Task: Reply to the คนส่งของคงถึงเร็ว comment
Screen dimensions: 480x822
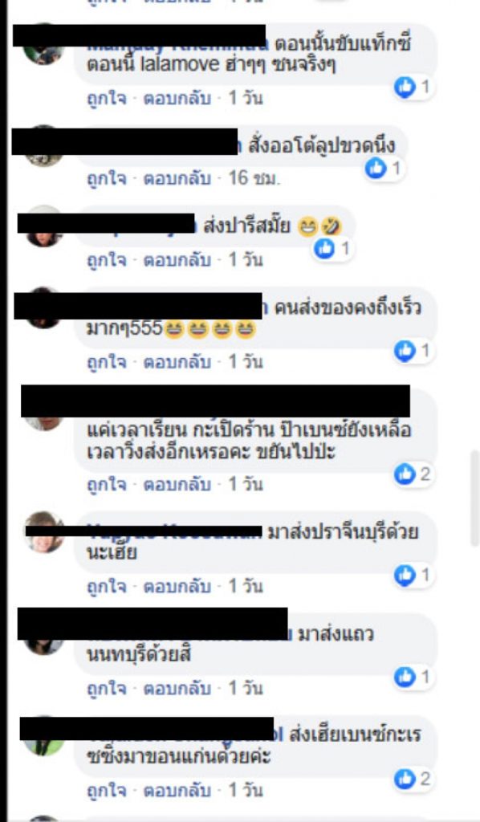Action: (177, 361)
